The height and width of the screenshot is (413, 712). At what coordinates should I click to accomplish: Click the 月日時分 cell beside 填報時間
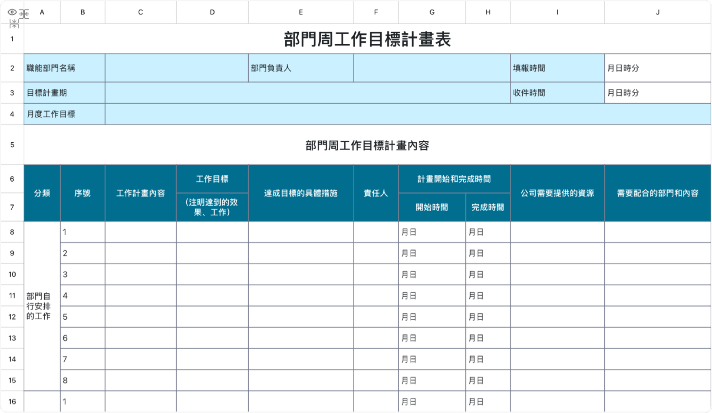tap(658, 68)
